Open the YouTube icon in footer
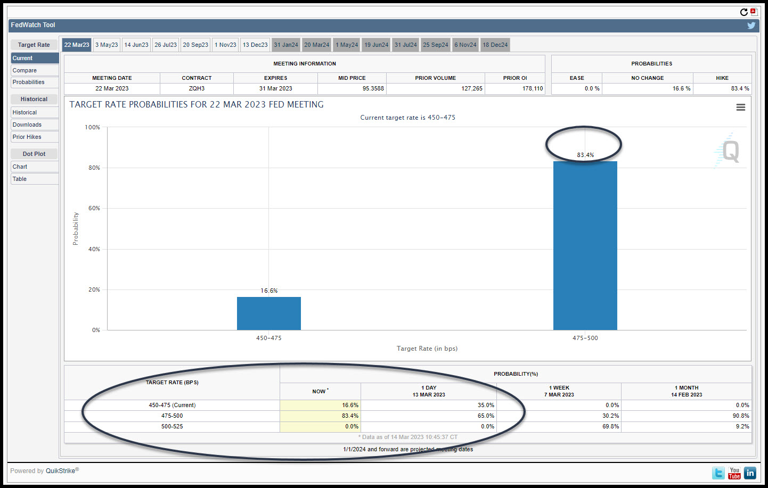Screen dimensions: 768x488 click(x=734, y=473)
